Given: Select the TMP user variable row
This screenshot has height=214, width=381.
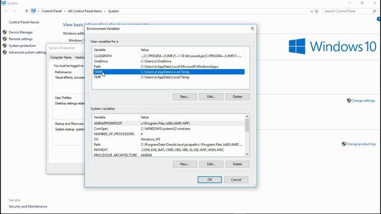Looking at the screenshot, I should coord(169,77).
